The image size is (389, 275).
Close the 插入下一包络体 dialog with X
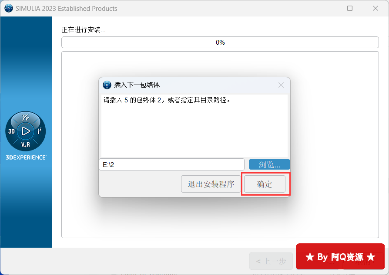(281, 85)
